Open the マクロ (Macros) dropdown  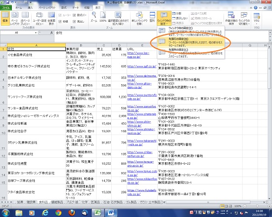pos(256,18)
